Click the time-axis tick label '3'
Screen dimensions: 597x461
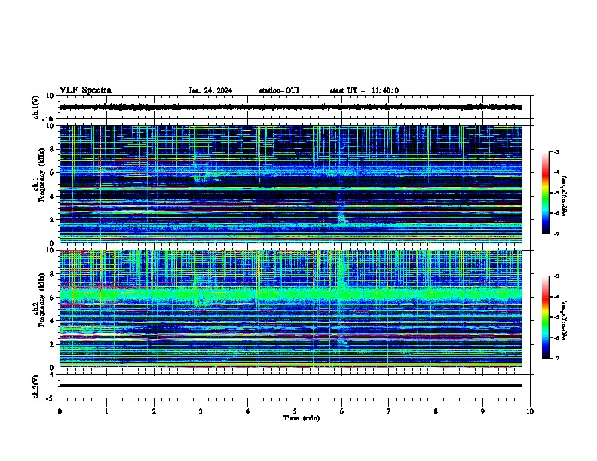201,411
